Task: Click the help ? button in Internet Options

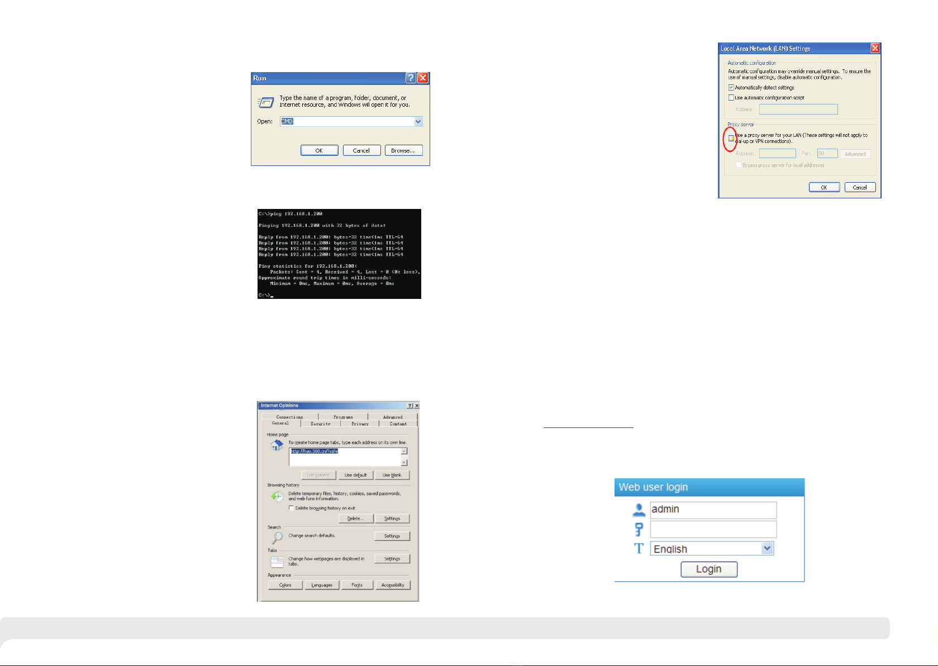Action: click(410, 406)
